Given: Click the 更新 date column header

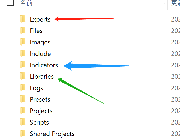Looking at the screenshot, I should click(x=175, y=3).
